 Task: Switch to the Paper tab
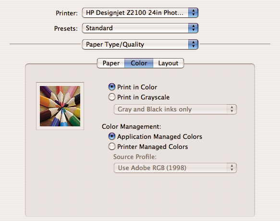coord(111,63)
